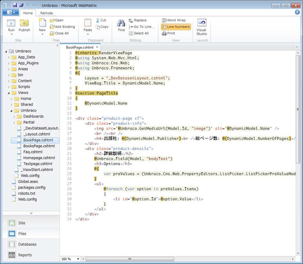Viewport: 303px width, 264px height.
Task: Open the 100 % zoom dropdown
Action: [78, 259]
